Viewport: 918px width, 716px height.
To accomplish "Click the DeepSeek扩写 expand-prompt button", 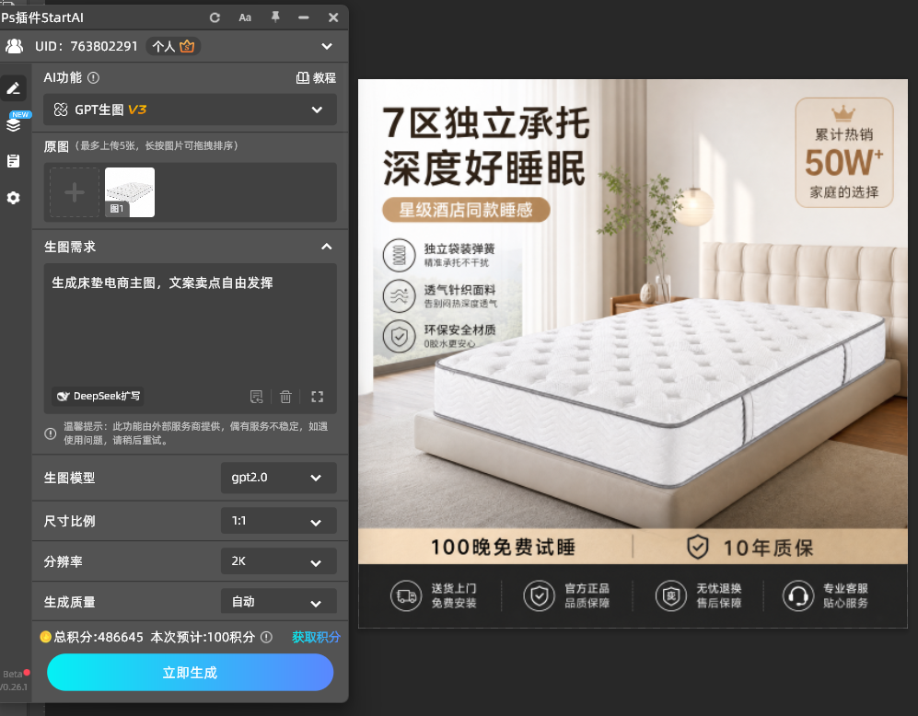I will tap(98, 397).
